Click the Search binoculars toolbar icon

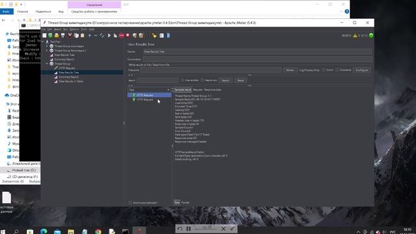click(148, 36)
